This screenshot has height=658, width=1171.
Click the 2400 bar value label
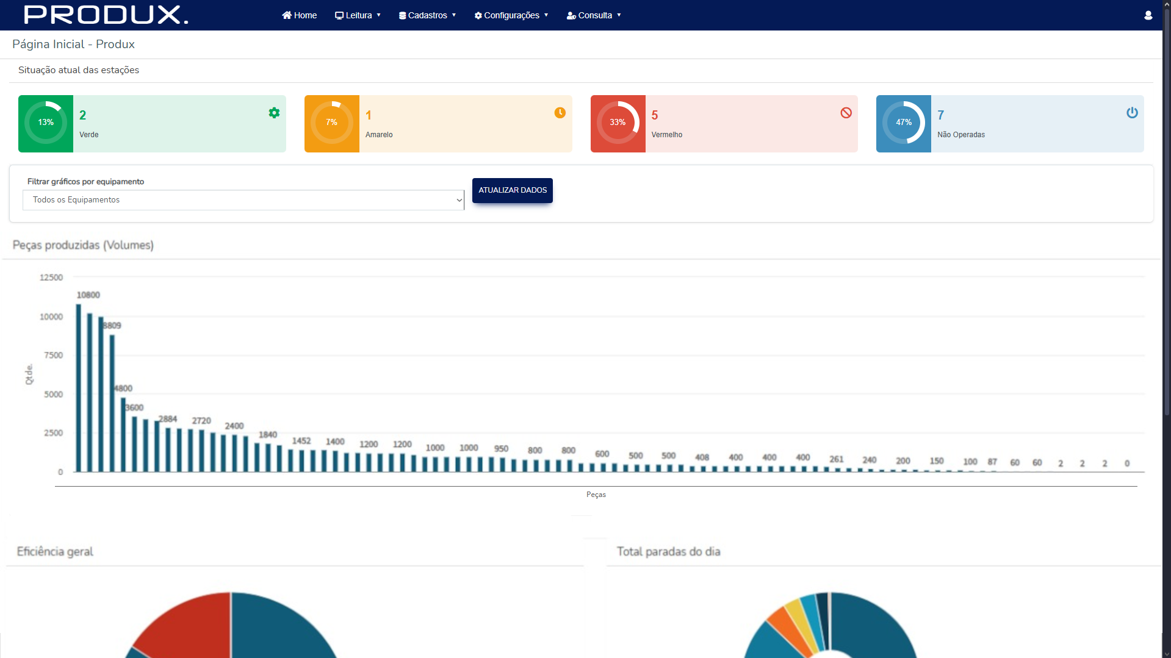click(234, 426)
